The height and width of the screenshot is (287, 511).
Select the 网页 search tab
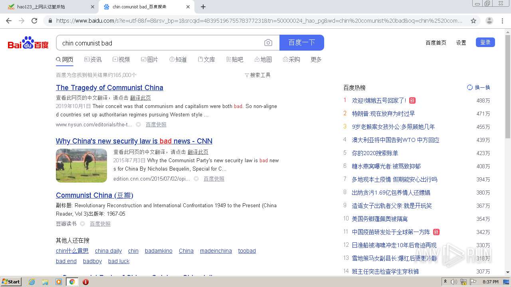click(x=65, y=59)
